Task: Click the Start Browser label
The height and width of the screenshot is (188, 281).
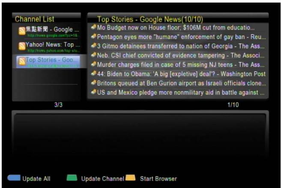Action: 158,179
